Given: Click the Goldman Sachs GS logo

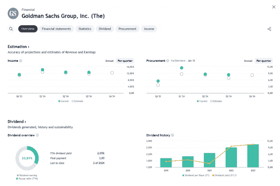Looking at the screenshot, I should [x=13, y=13].
